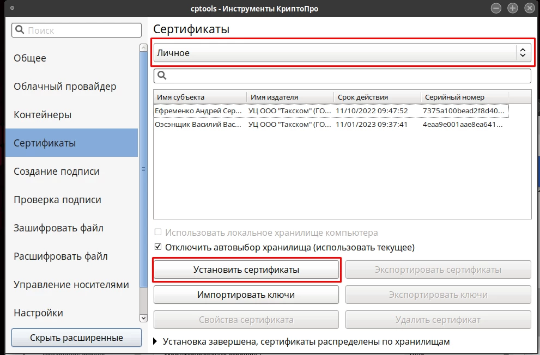
Task: Click the magnifier icon in the sidebar search field
Action: coord(20,30)
